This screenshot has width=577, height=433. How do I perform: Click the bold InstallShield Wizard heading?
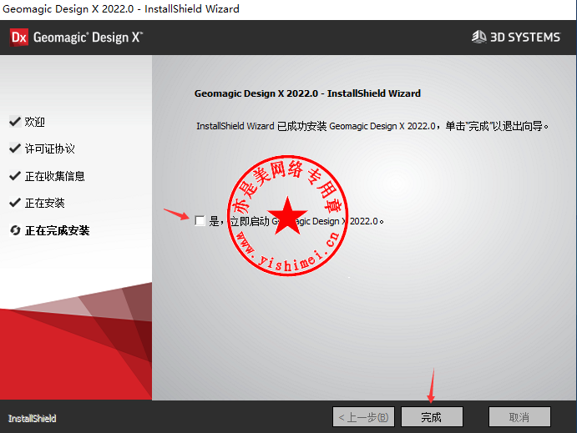point(307,93)
